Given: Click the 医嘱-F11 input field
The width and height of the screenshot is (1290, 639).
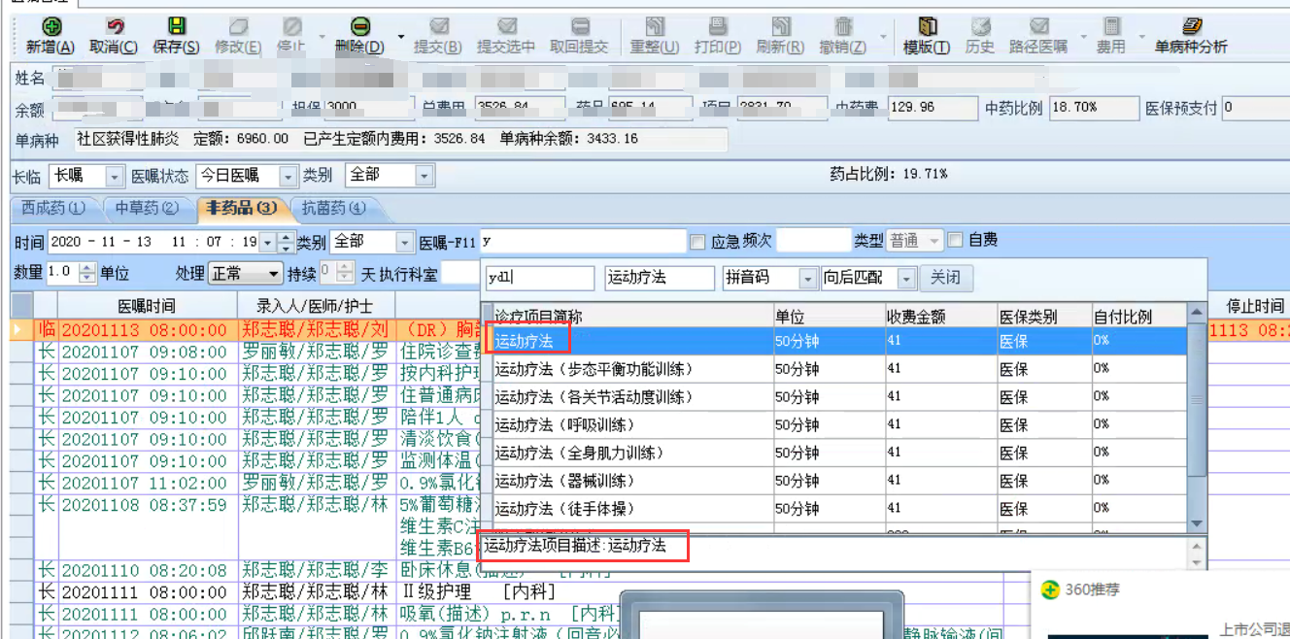Looking at the screenshot, I should 583,241.
